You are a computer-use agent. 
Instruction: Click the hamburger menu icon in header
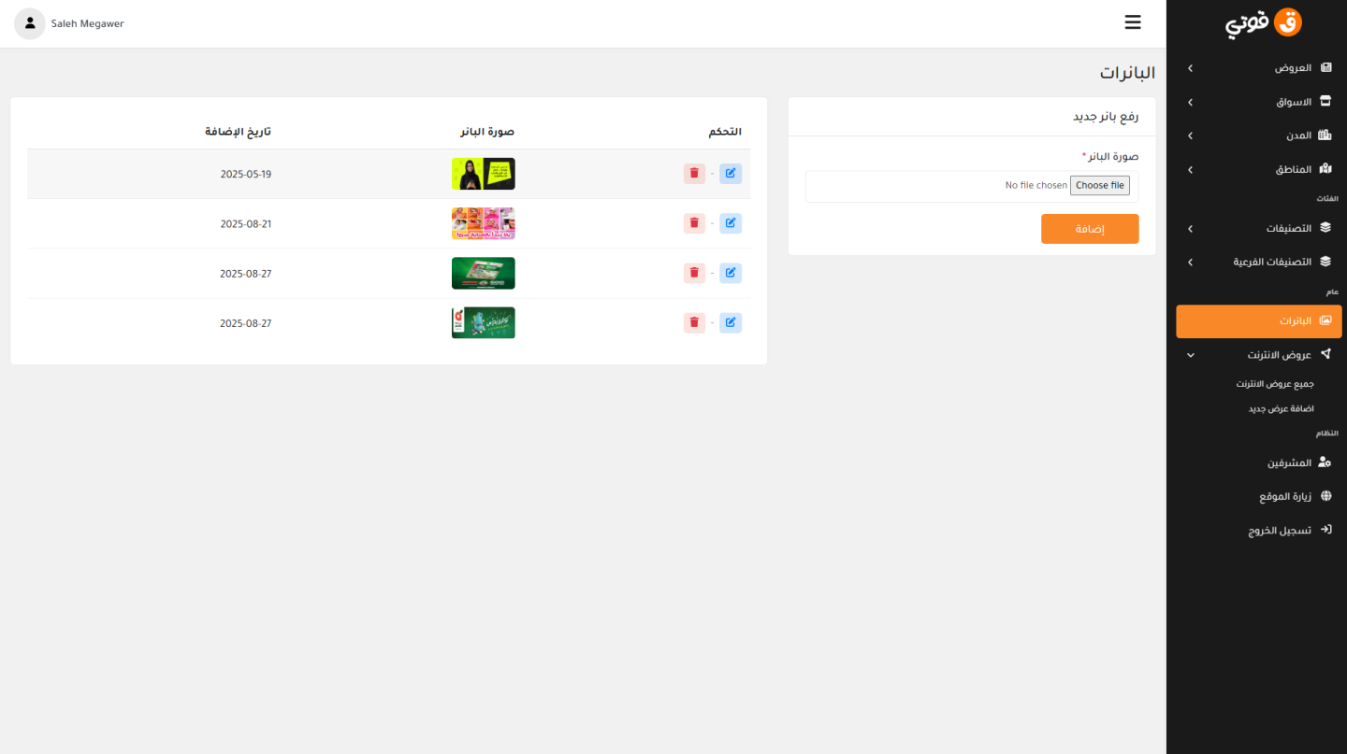(1133, 22)
